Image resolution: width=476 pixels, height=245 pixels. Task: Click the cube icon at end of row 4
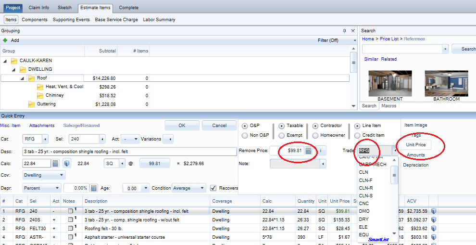pos(434,237)
